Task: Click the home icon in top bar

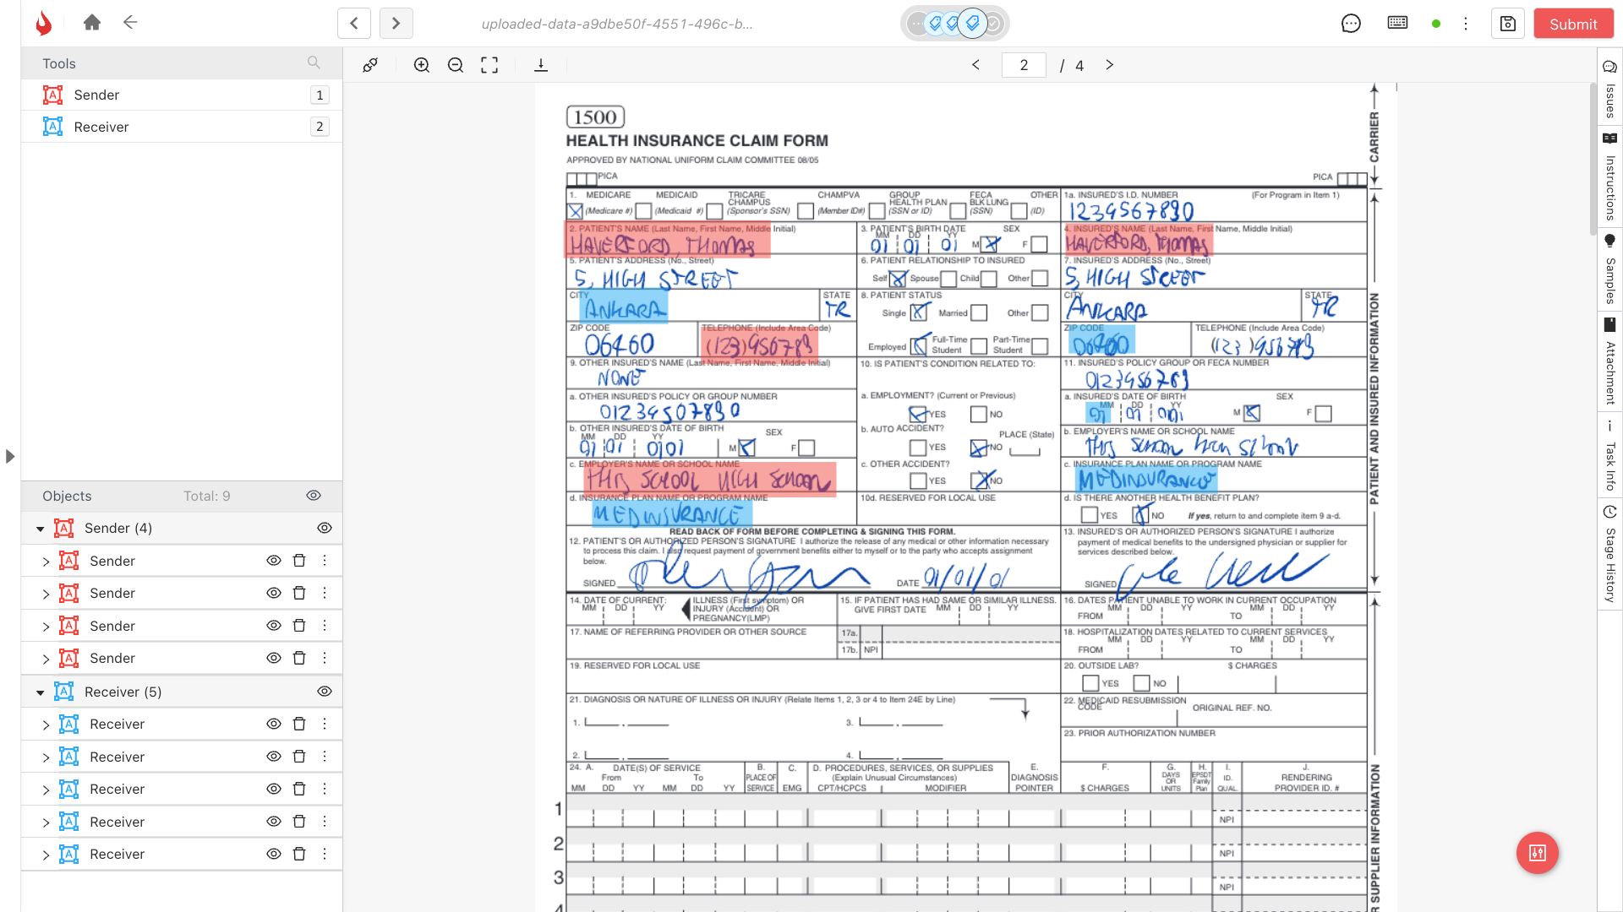Action: pyautogui.click(x=92, y=23)
